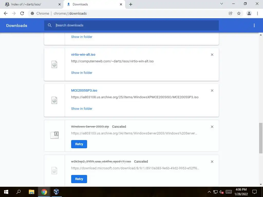Screen dimensions: 263x197
Task: Click the Windows Server 2003.zip archive icon
Action: tap(54, 135)
